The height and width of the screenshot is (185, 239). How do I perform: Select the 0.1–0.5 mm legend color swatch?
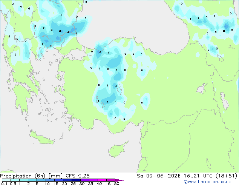point(6,180)
